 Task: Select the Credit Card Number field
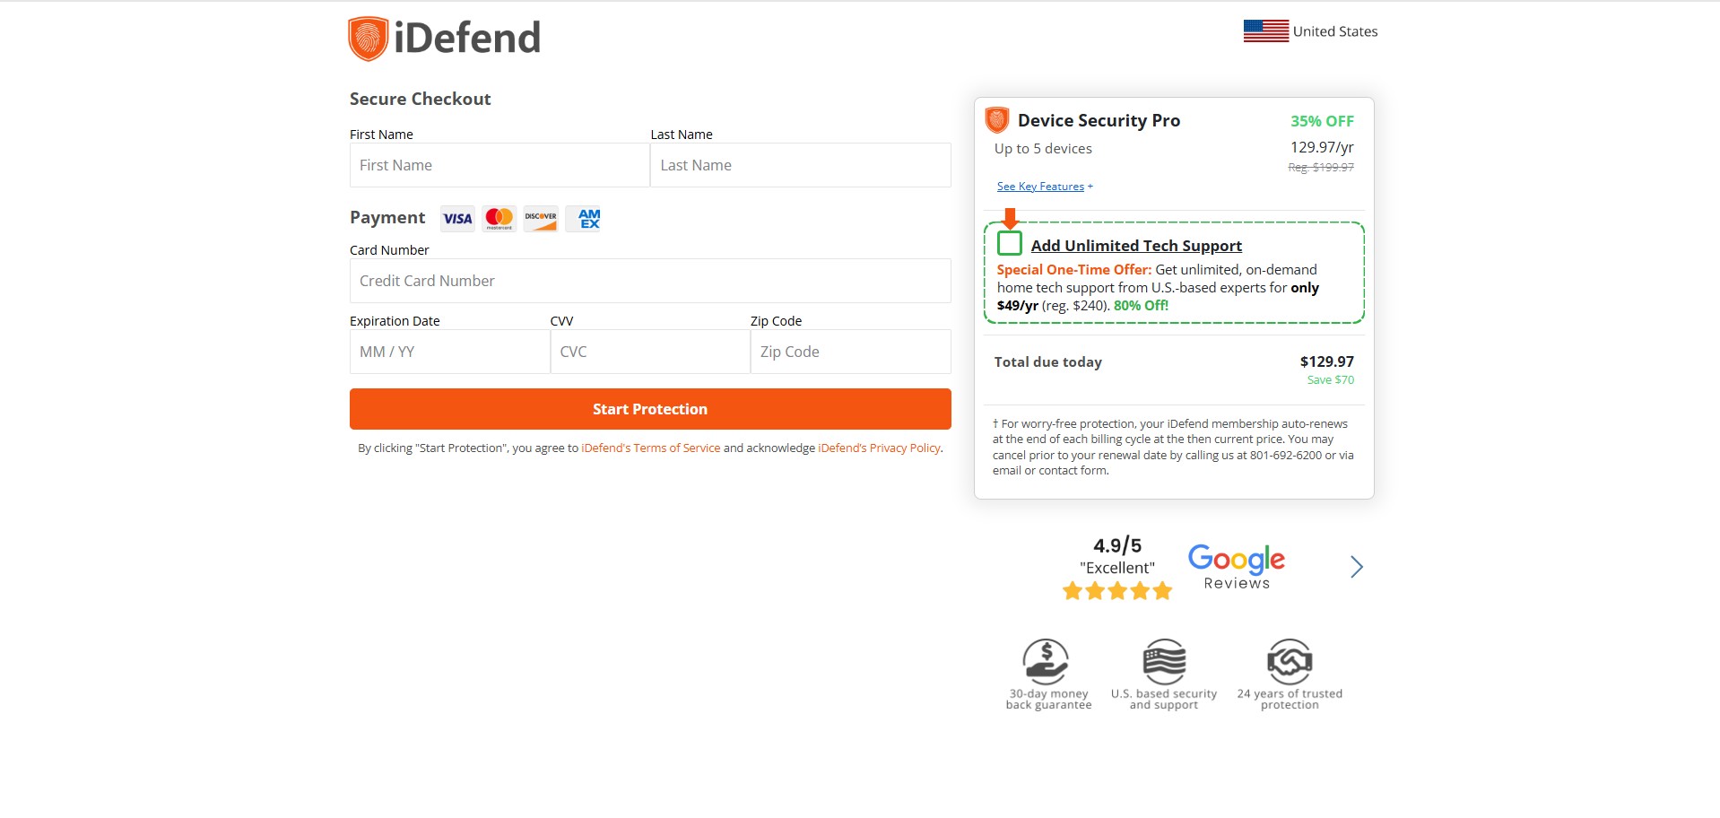tap(650, 281)
